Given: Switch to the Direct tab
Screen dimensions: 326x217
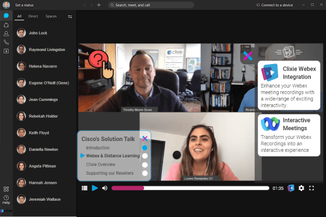Looking at the screenshot, I should (33, 16).
